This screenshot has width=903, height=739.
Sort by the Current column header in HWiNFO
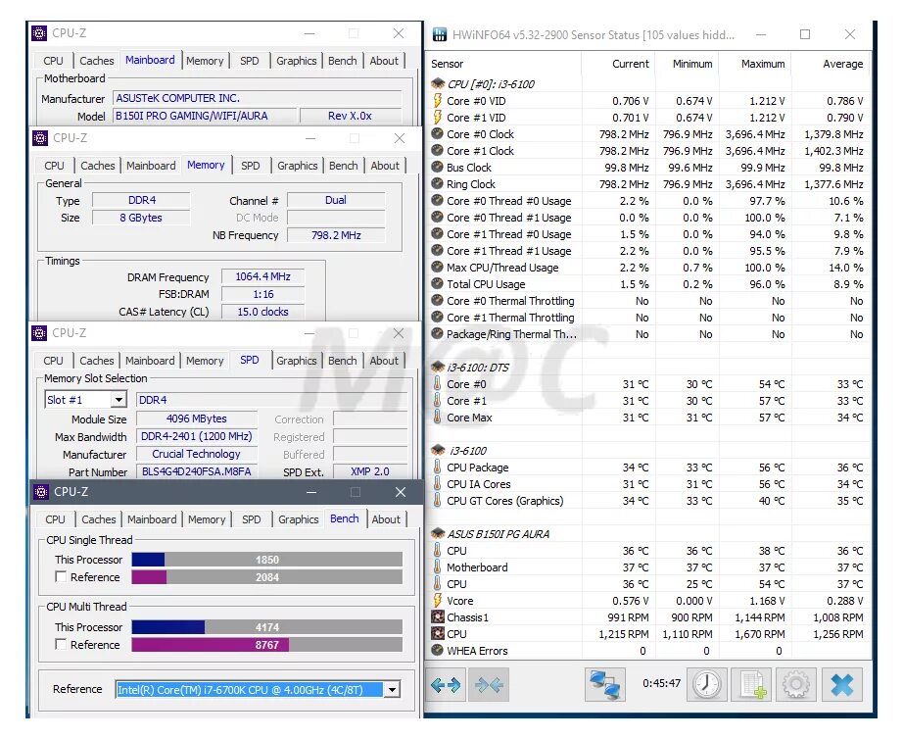pos(619,64)
